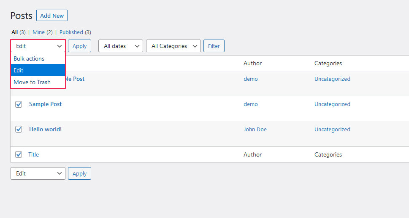Click the bottom Apply button
409x218 pixels.
pyautogui.click(x=79, y=173)
